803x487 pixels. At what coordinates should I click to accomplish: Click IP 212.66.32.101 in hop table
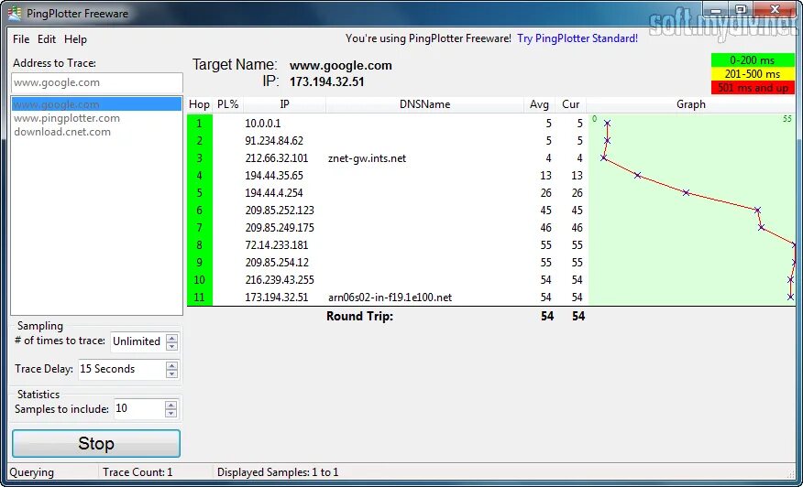[277, 158]
